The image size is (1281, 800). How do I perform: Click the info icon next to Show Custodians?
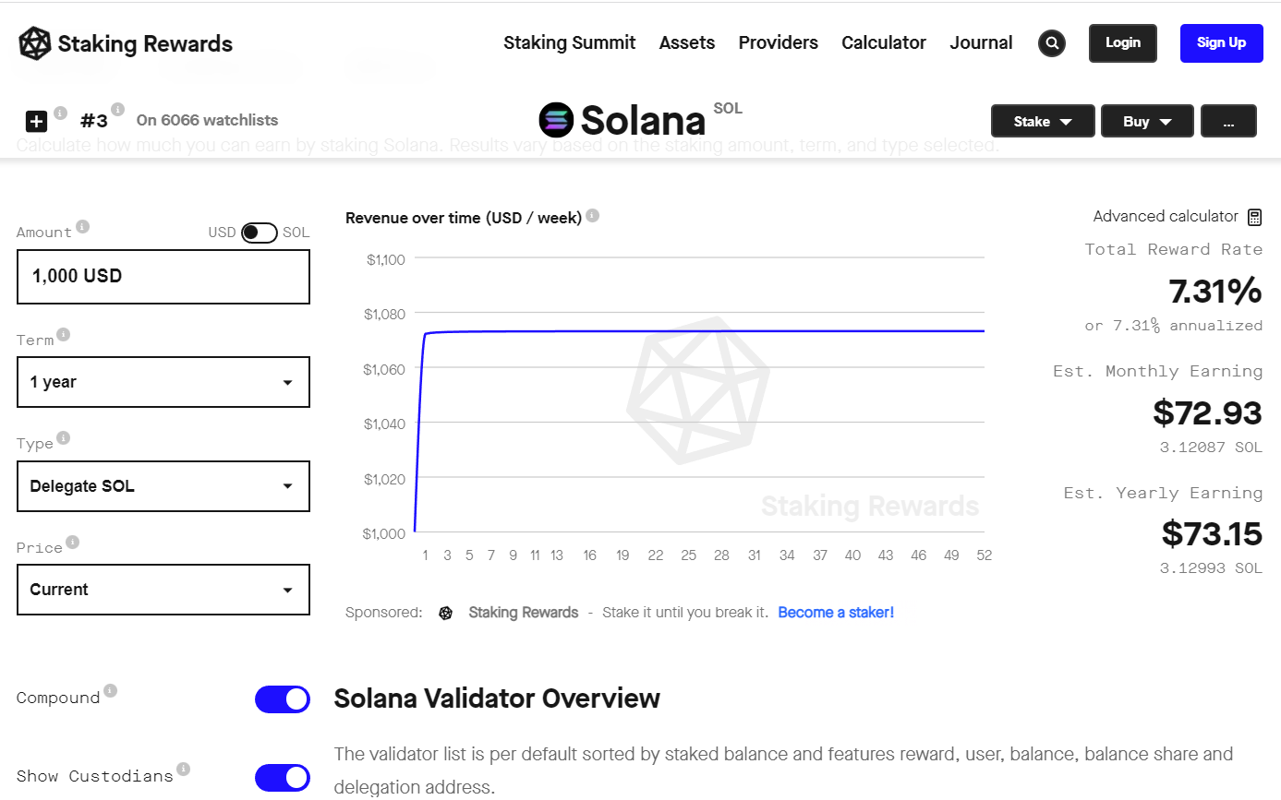(184, 769)
